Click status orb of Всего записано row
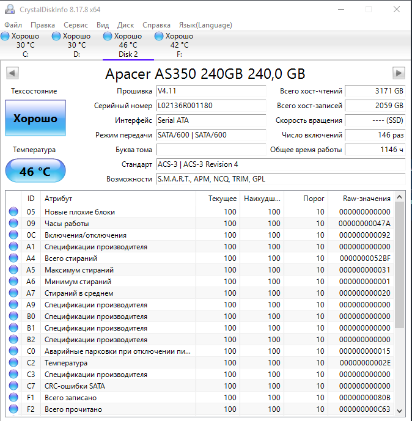 pyautogui.click(x=13, y=397)
